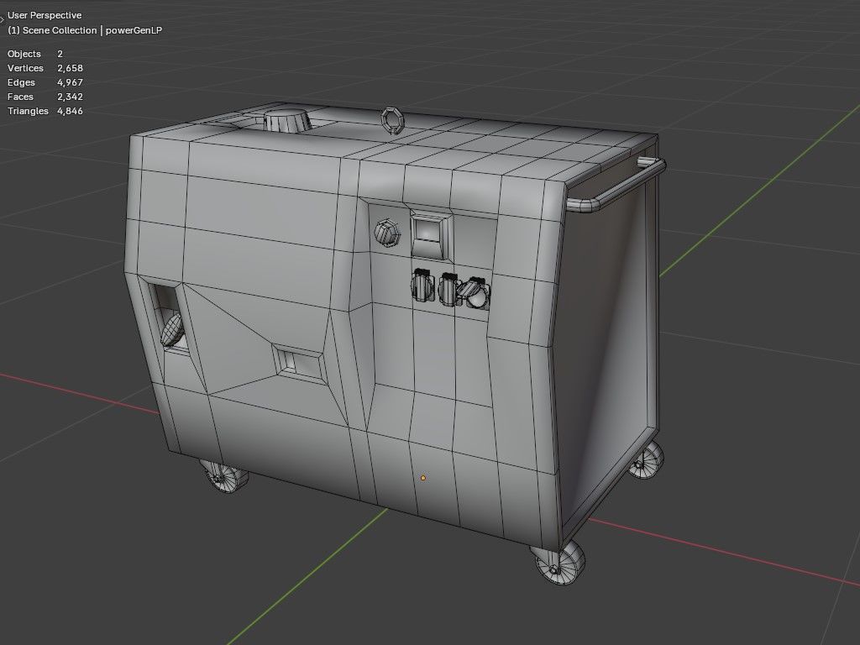The width and height of the screenshot is (860, 645).
Task: Click the 'Triangles 4,846' statistics row
Action: [x=45, y=111]
